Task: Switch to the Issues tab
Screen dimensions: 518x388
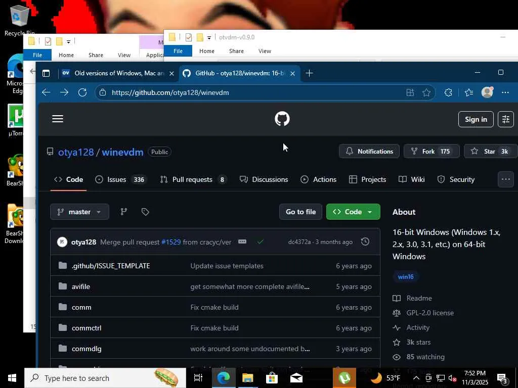Action: click(121, 179)
